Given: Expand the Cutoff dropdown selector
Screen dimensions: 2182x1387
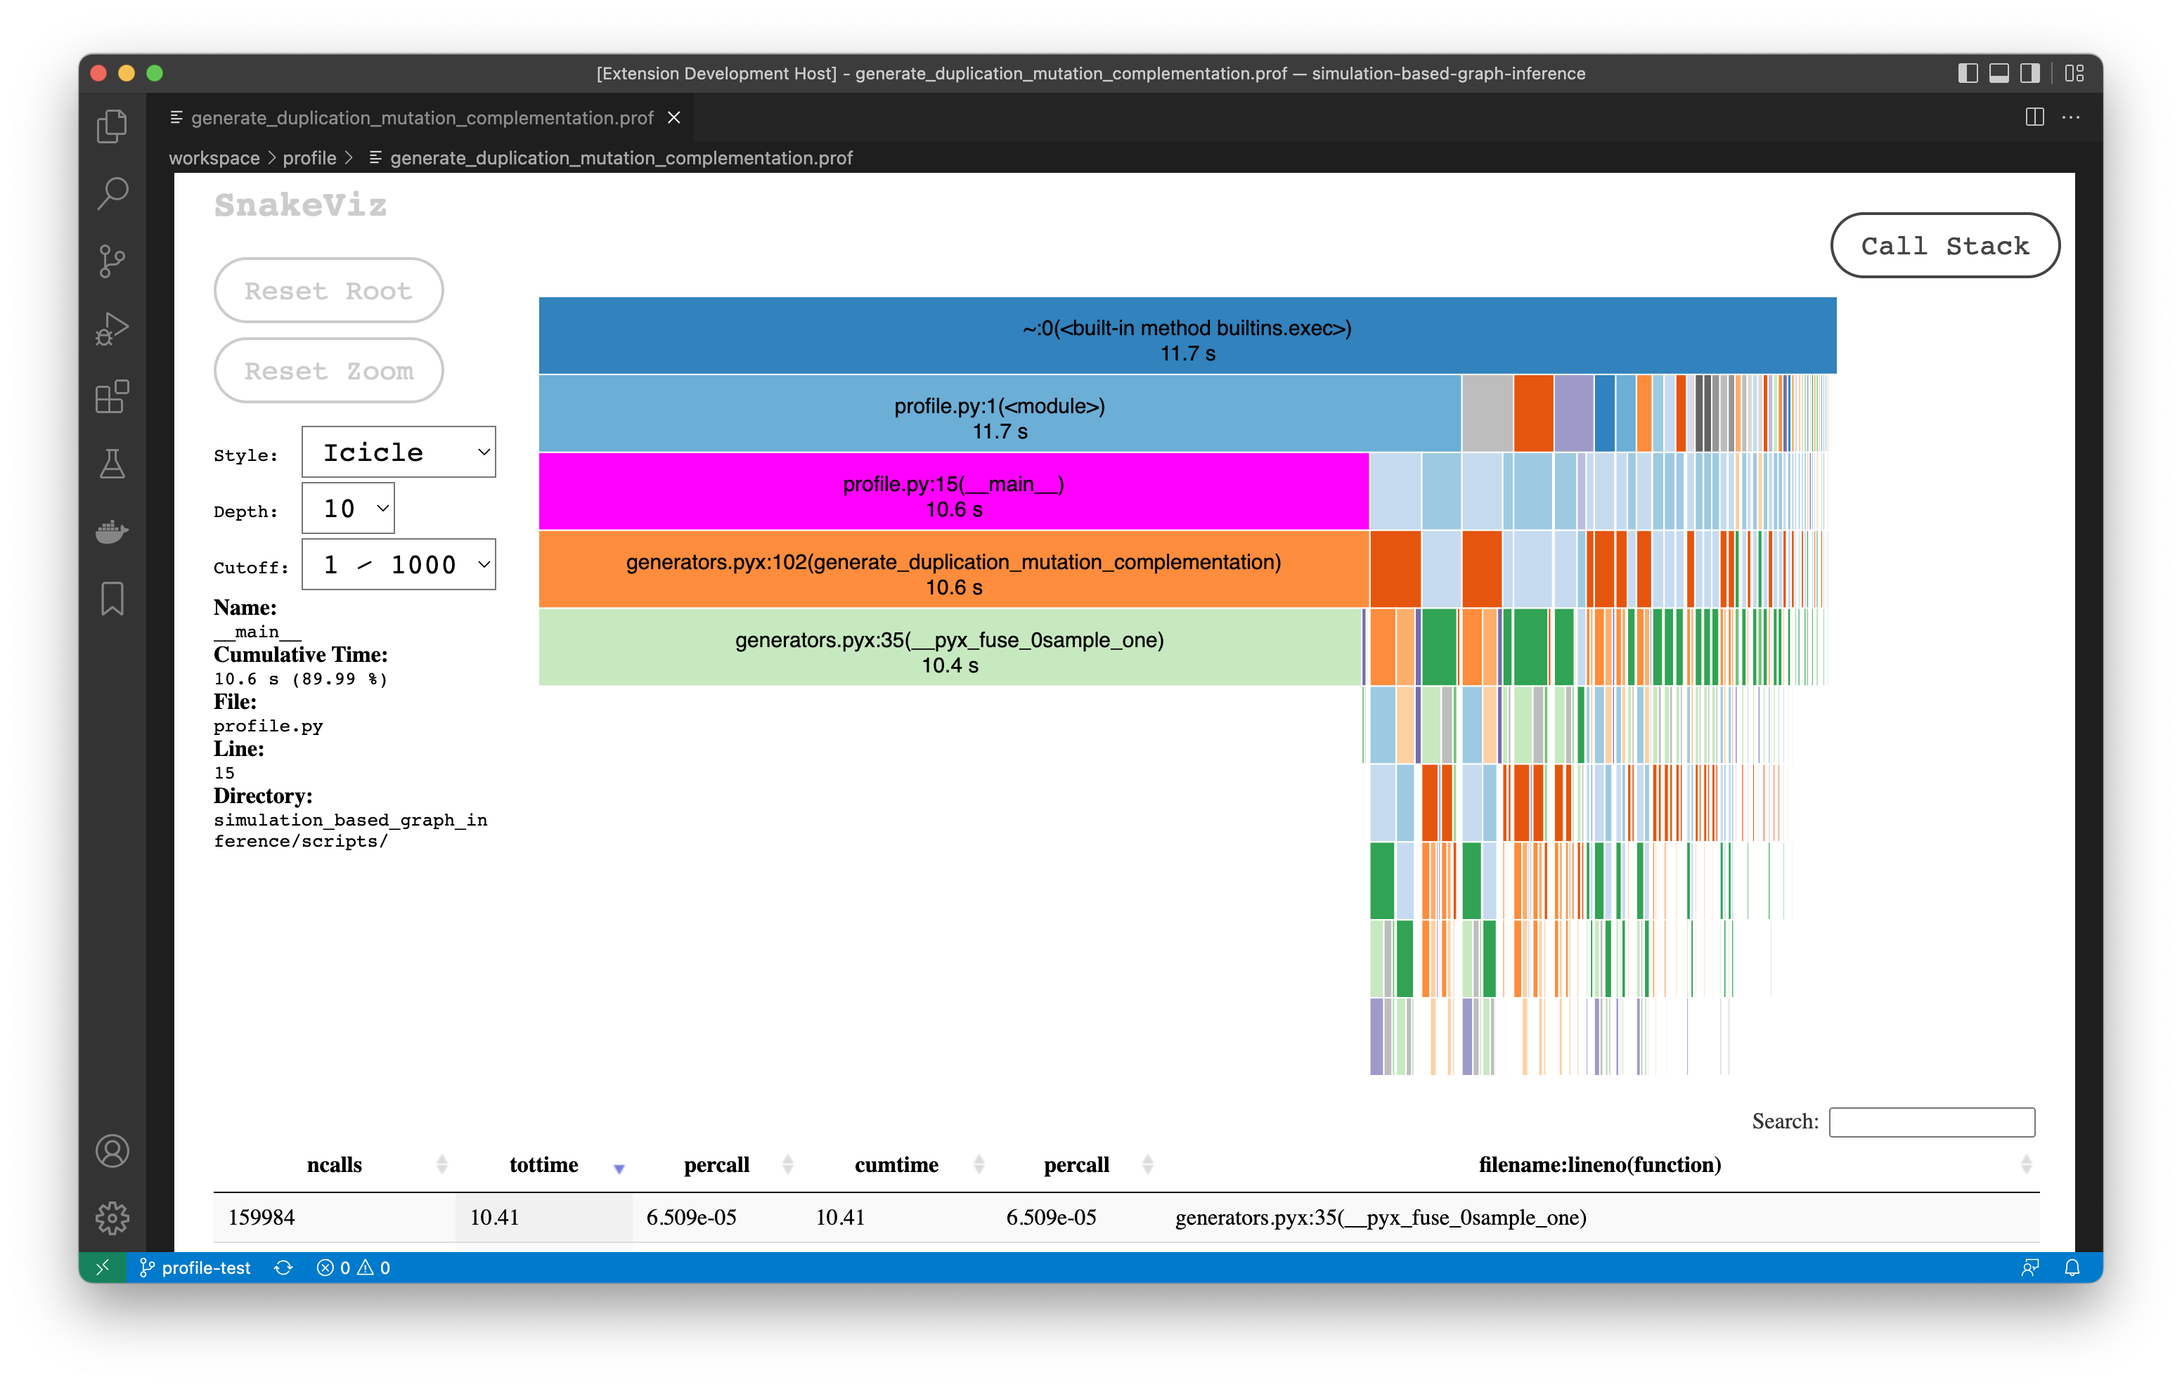Looking at the screenshot, I should pos(399,564).
